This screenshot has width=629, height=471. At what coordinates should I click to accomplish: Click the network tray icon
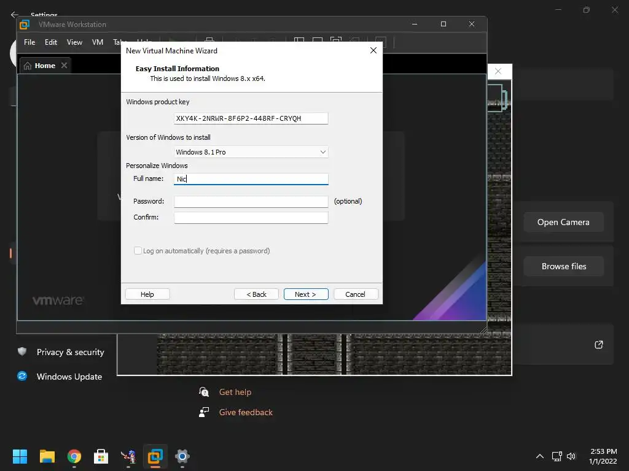tap(557, 456)
